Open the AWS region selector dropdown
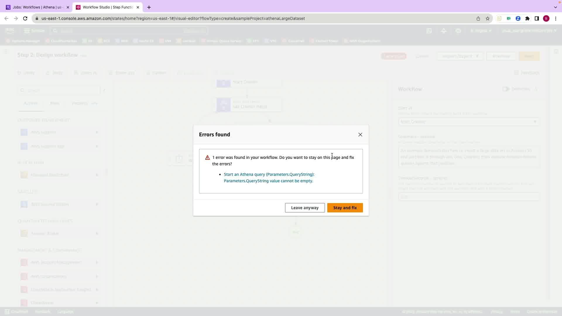 (481, 31)
